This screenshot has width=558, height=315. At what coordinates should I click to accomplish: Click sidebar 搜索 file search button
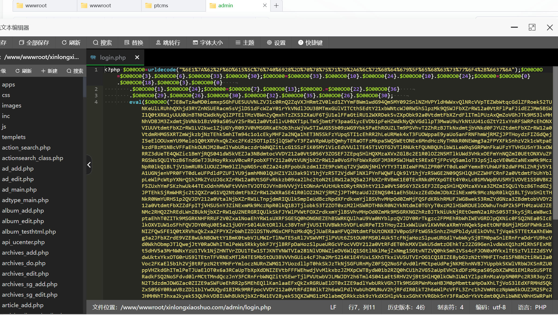75,71
